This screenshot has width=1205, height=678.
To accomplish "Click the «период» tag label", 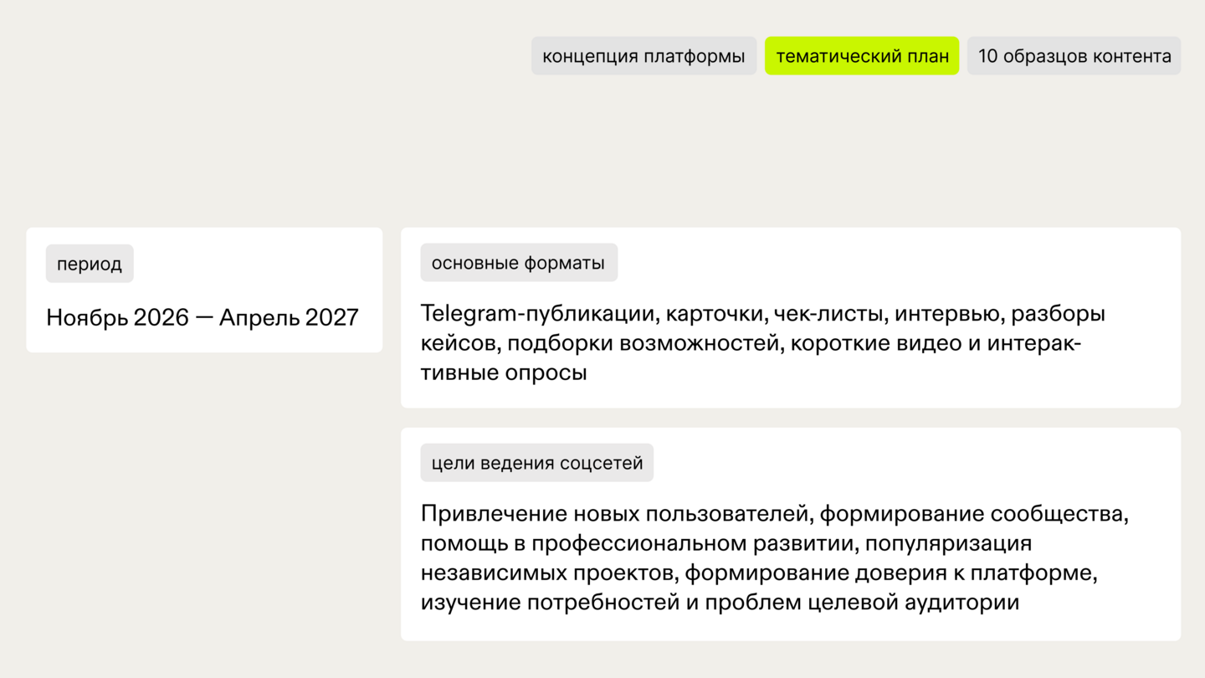I will pyautogui.click(x=90, y=264).
